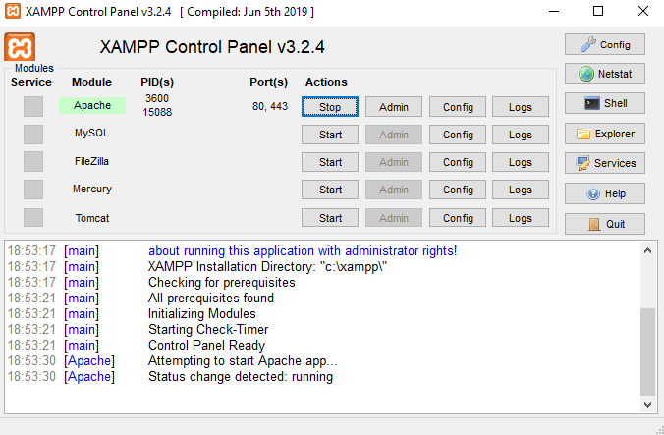Viewport: 664px width, 435px height.
Task: Click log line 'Status change detected: running'
Action: coord(241,377)
